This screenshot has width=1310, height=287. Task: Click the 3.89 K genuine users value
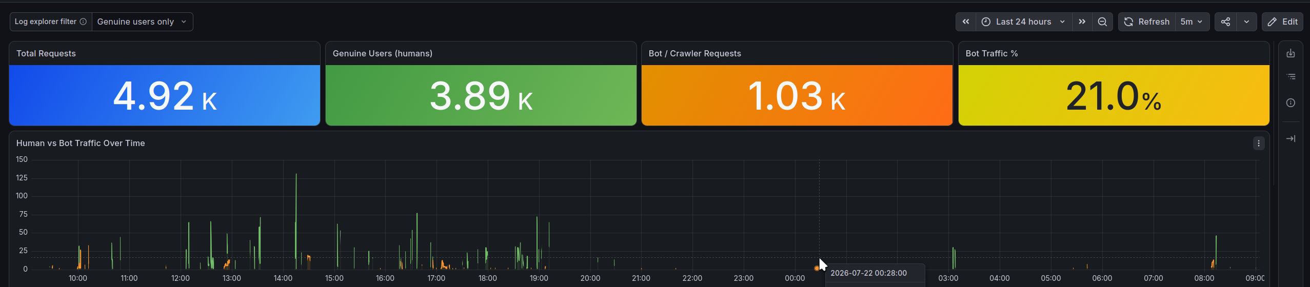(481, 96)
